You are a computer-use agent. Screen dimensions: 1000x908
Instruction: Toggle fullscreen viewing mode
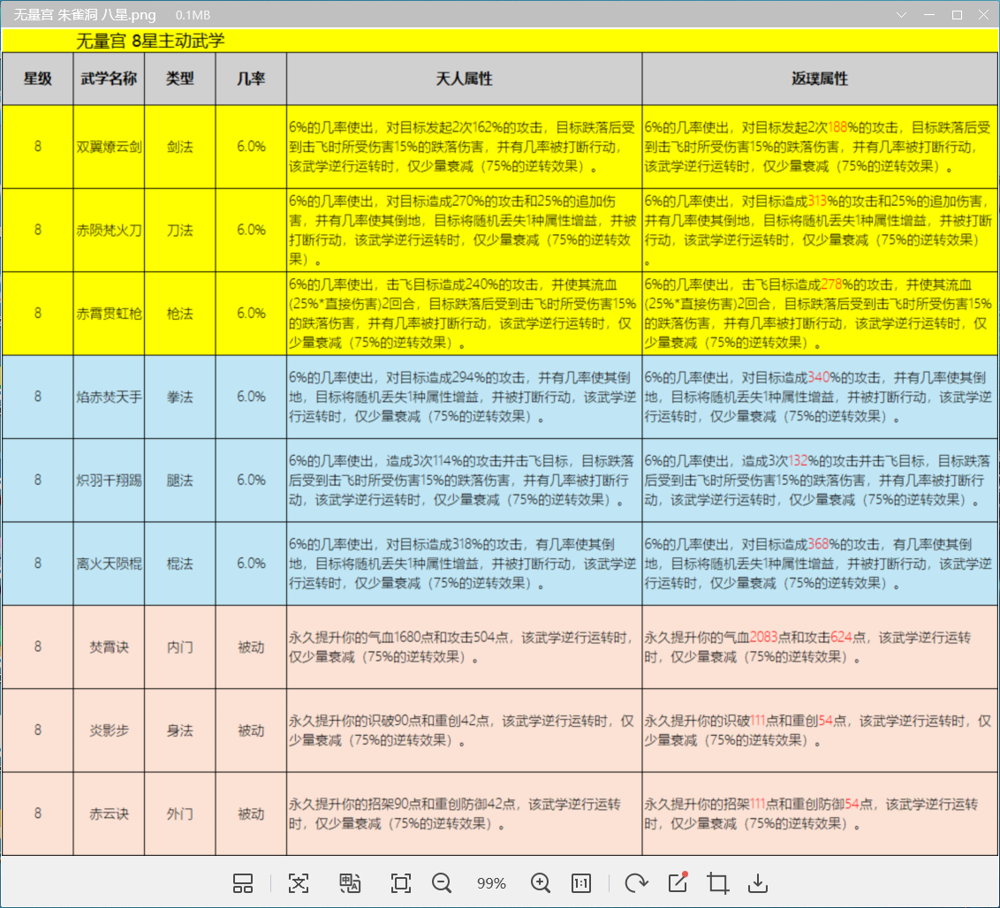[401, 883]
